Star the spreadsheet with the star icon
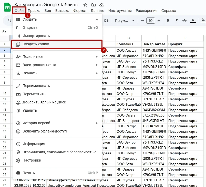 coord(85,5)
